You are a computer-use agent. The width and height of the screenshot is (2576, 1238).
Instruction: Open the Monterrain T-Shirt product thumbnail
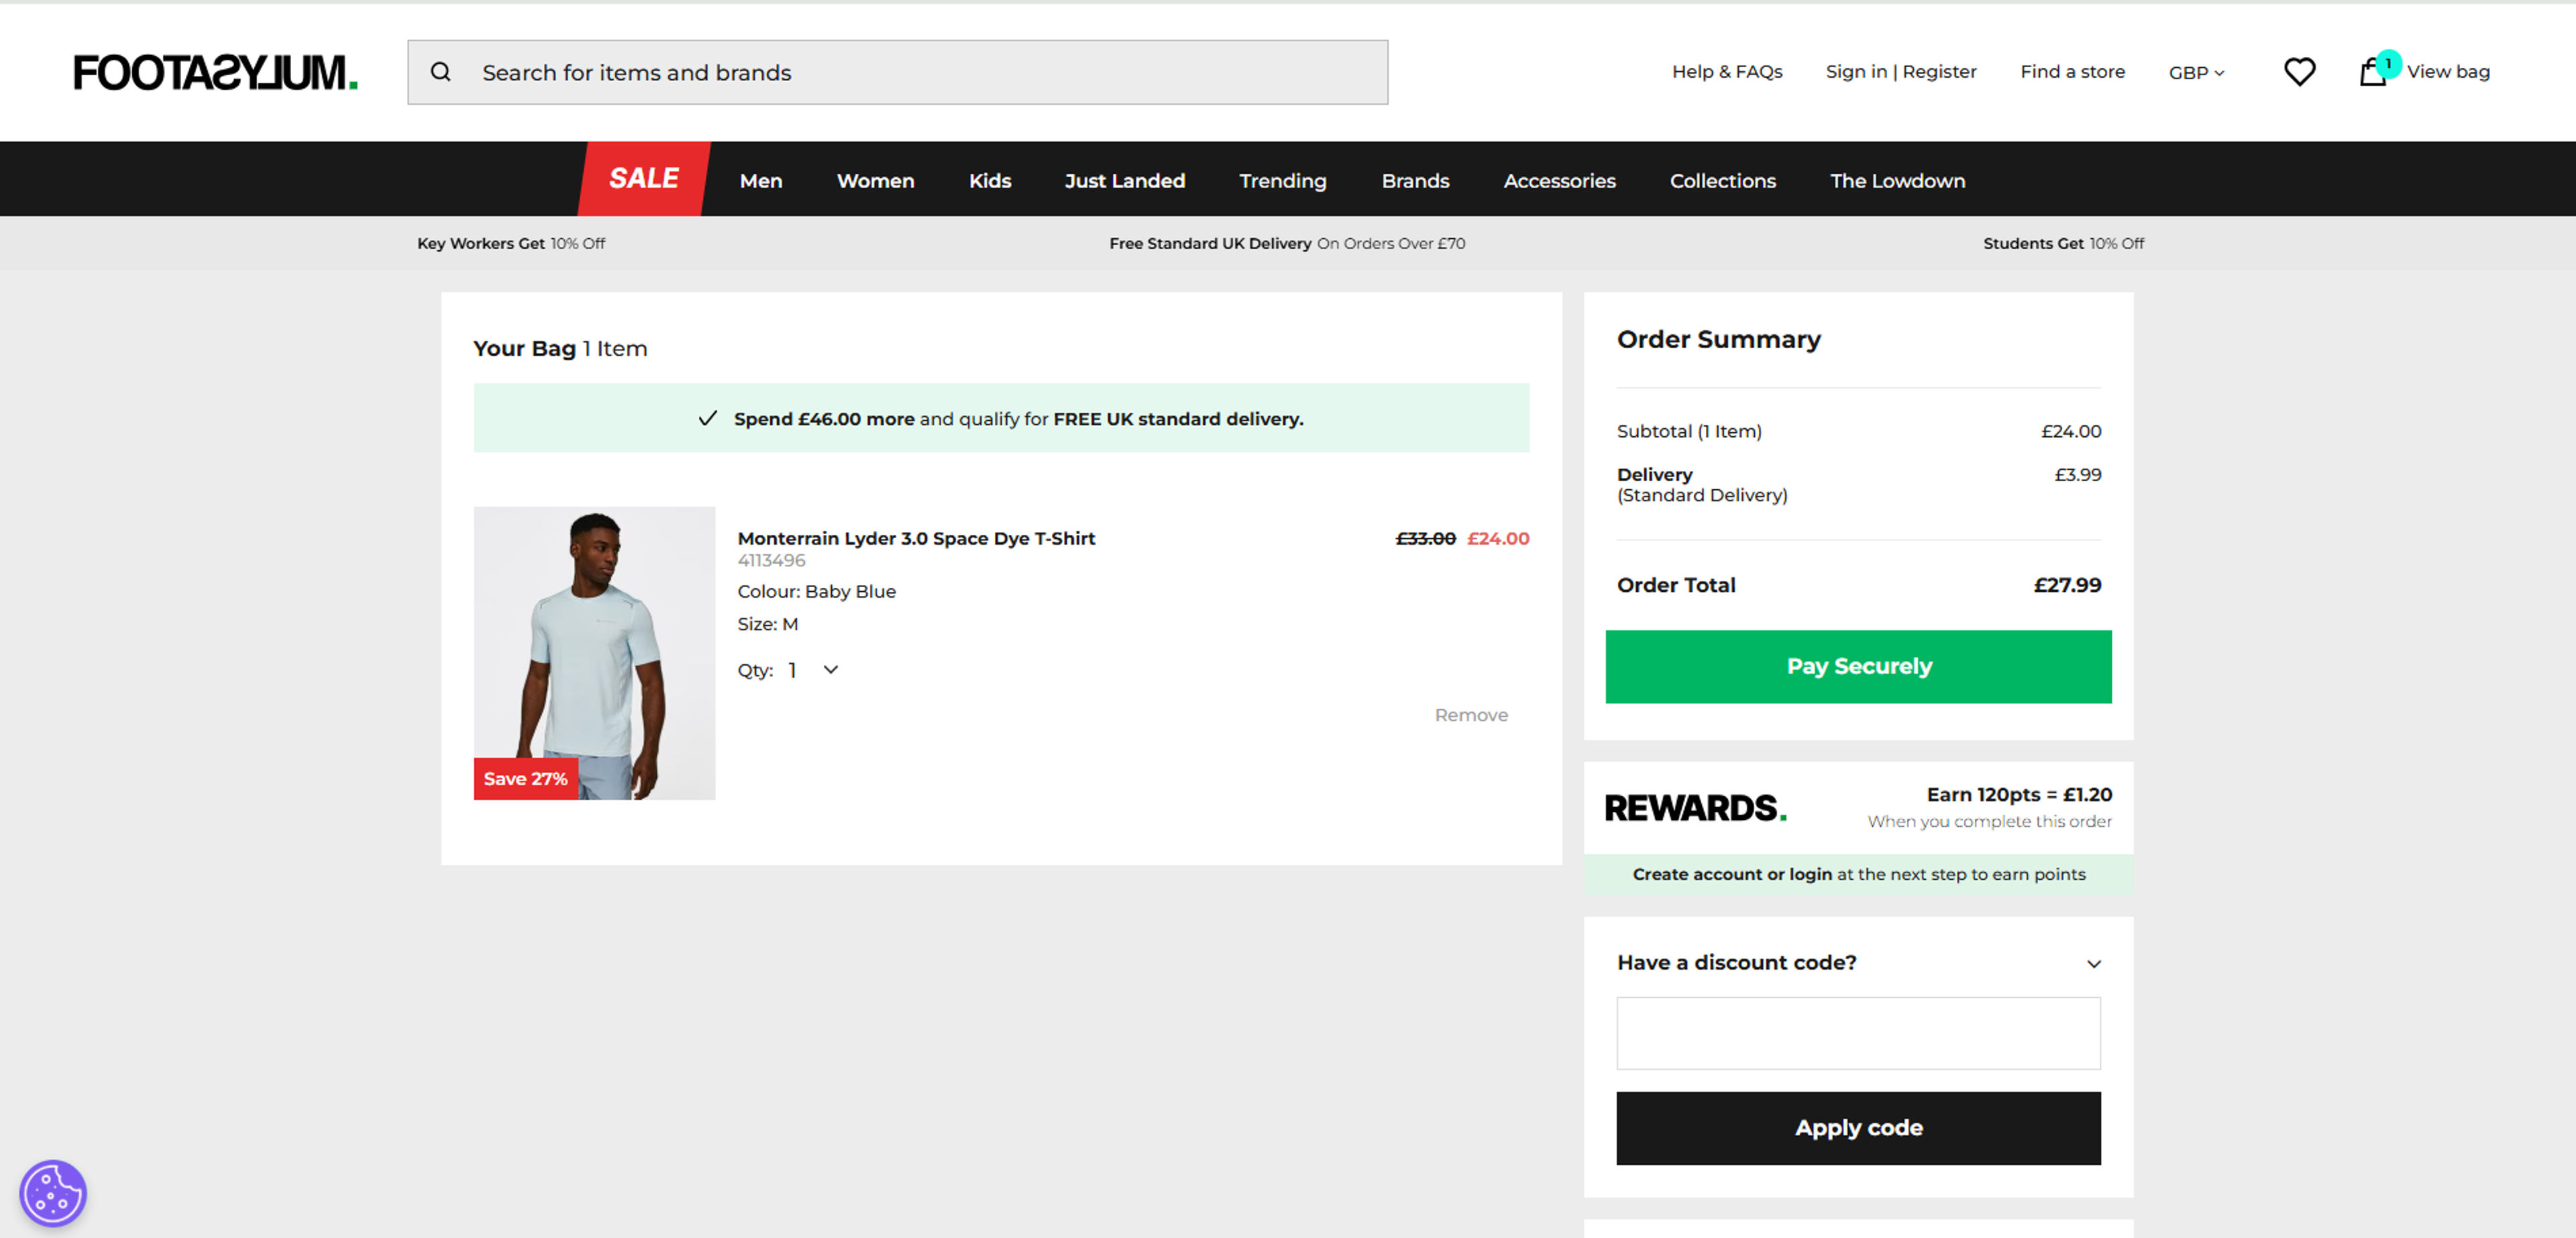594,653
